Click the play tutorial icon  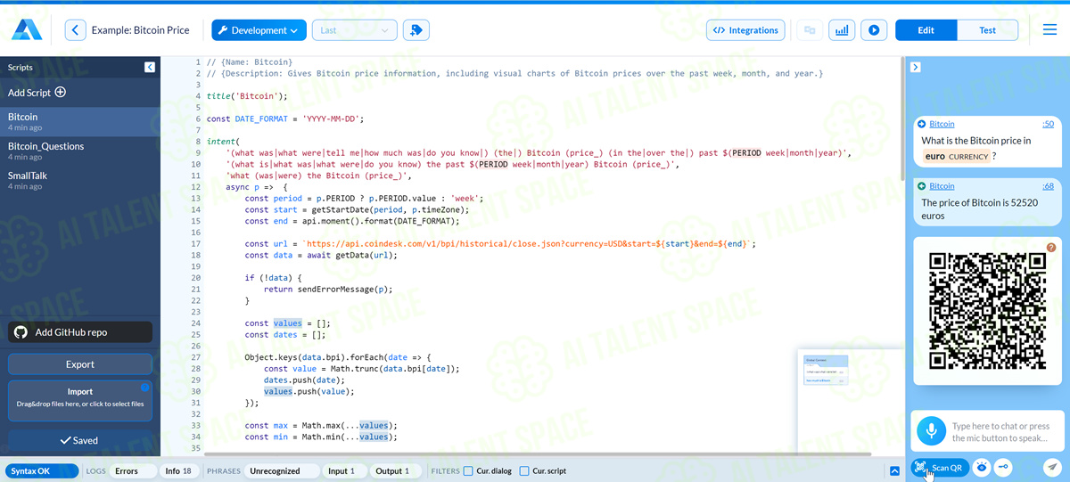(x=874, y=30)
